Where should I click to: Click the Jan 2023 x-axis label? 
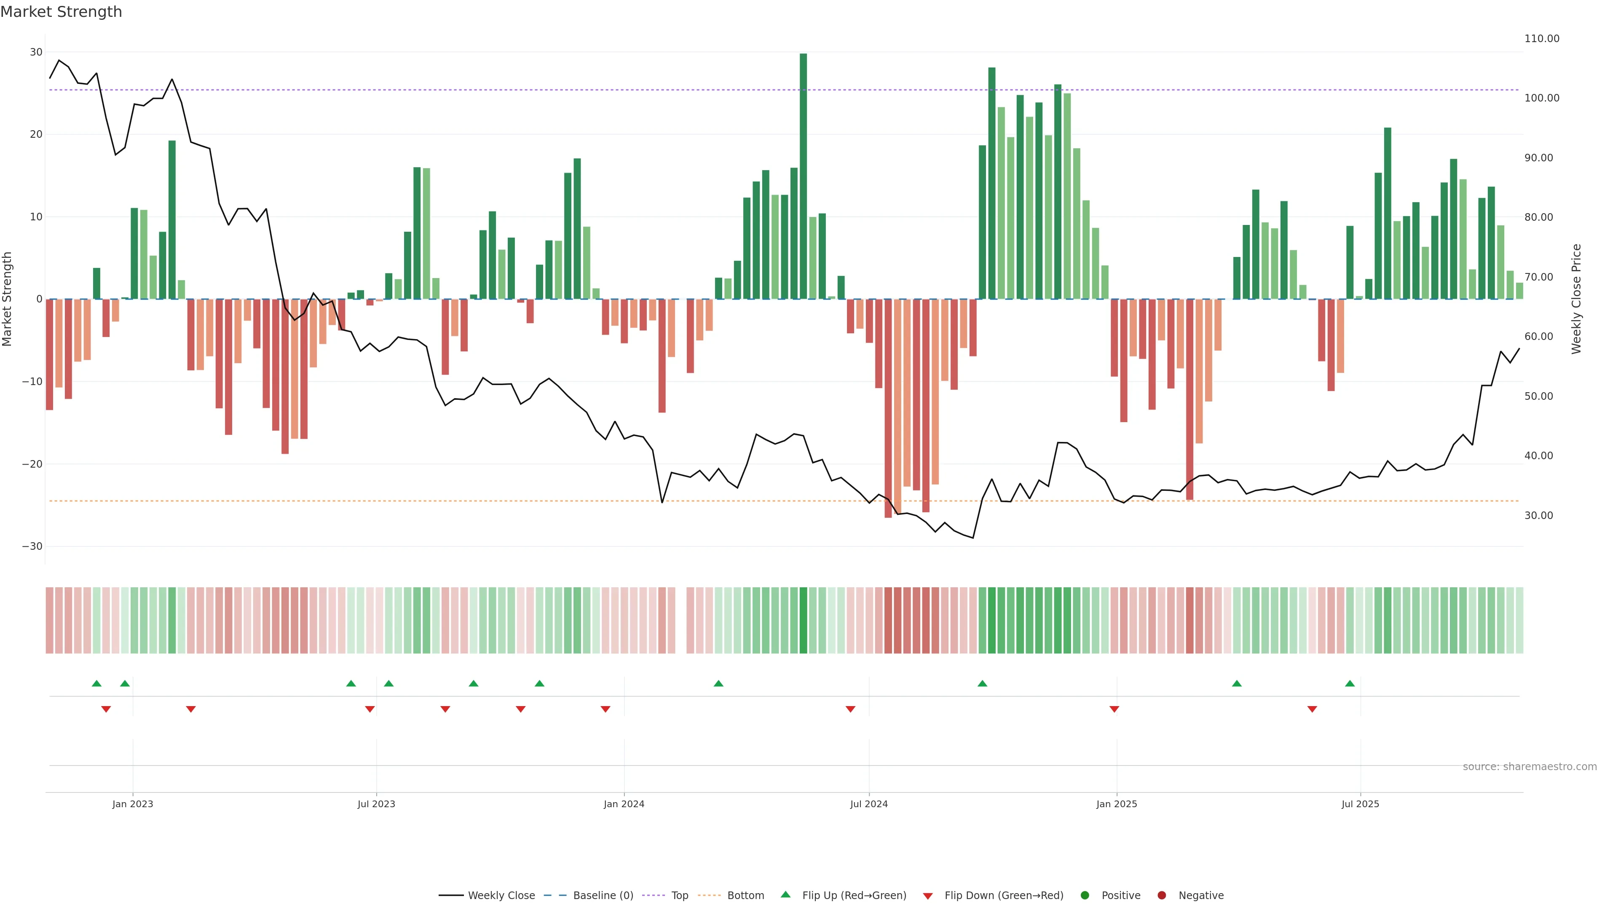(x=133, y=804)
